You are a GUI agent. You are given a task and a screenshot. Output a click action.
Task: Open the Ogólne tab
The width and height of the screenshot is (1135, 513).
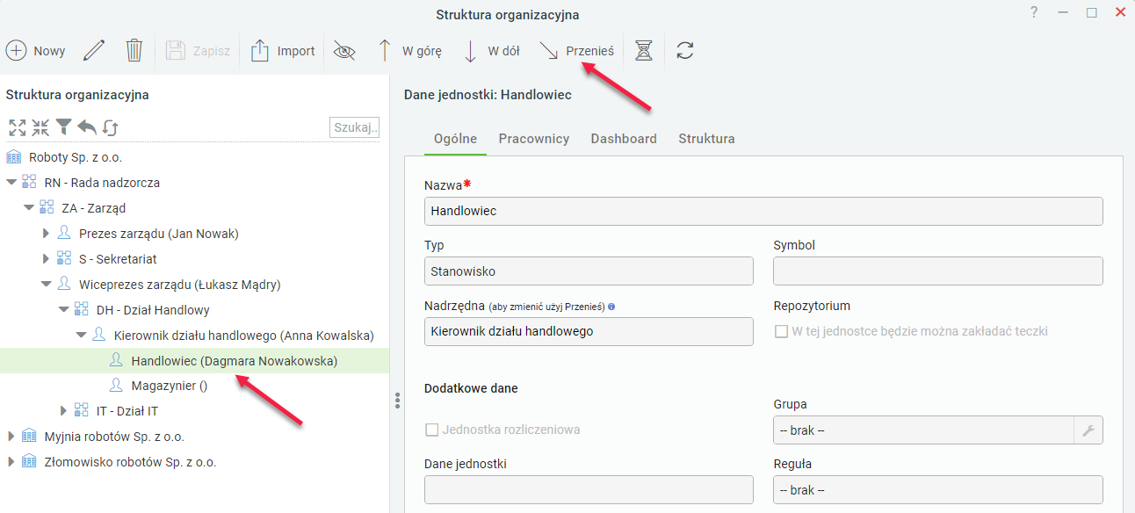tap(456, 139)
